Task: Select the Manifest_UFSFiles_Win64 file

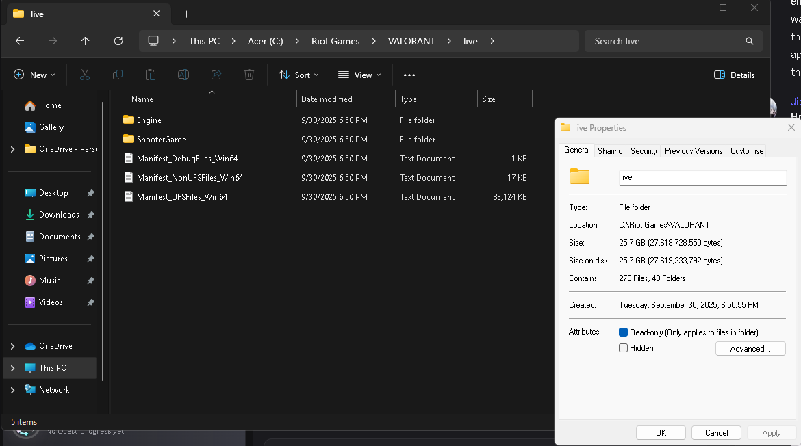Action: 181,197
